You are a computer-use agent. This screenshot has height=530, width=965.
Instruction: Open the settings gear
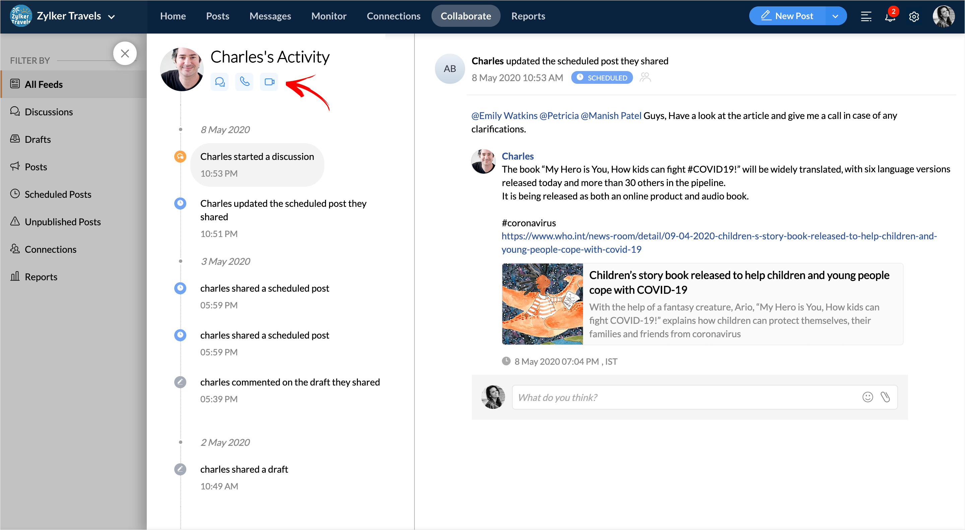pos(914,16)
